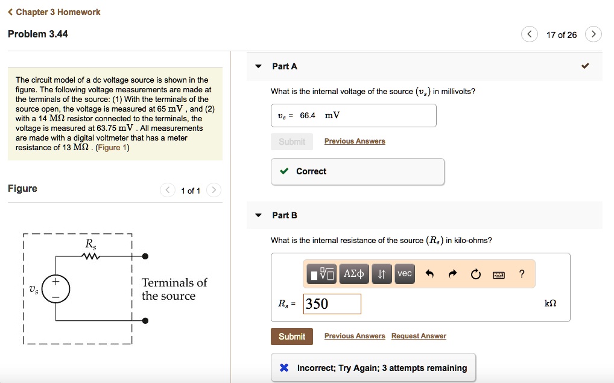This screenshot has height=383, width=614.
Task: Open the Greek symbols AΣφ menu
Action: click(x=353, y=273)
